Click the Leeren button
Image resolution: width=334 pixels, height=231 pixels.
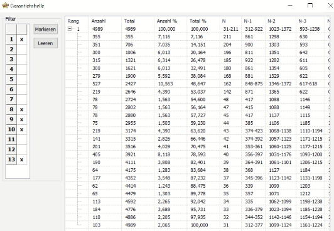46,43
